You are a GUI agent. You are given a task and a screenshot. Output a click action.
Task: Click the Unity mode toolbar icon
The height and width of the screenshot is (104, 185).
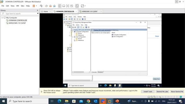point(72,6)
